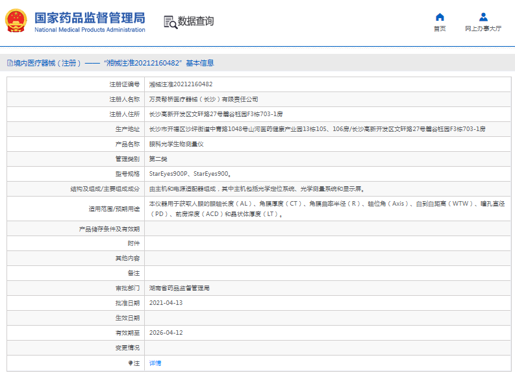Open the 数据查询 heading text
Viewport: 515px width, 375px height.
tap(195, 21)
